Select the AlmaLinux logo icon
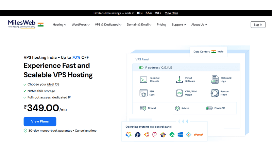272x151 pixels. 129,135
